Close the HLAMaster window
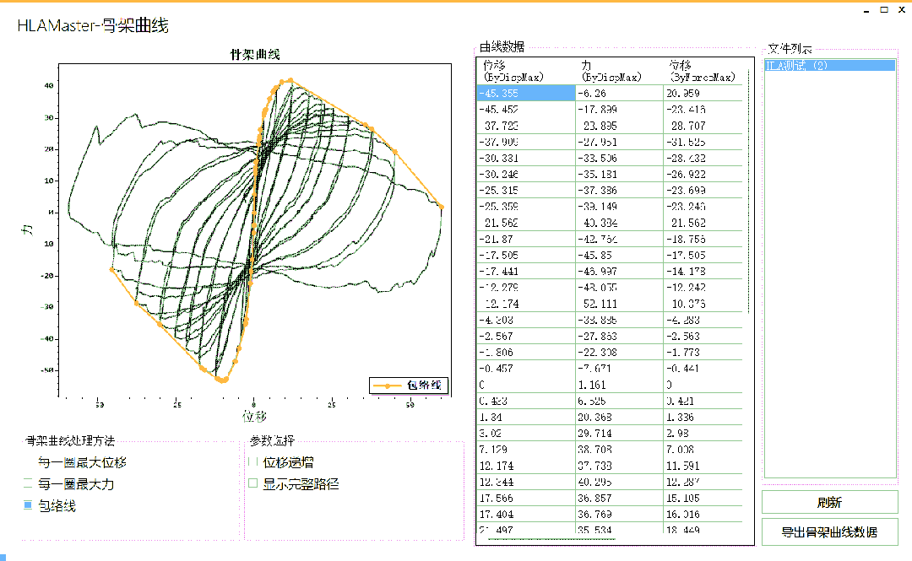The image size is (912, 561). pos(902,9)
